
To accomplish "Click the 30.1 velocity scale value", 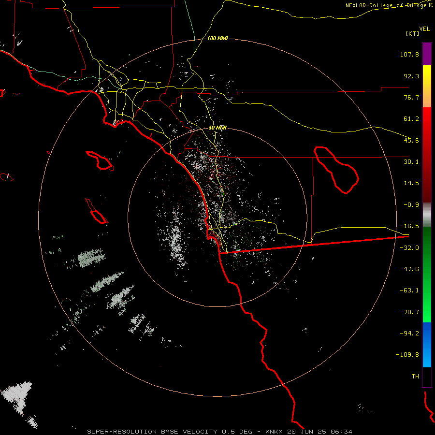I will (x=411, y=162).
